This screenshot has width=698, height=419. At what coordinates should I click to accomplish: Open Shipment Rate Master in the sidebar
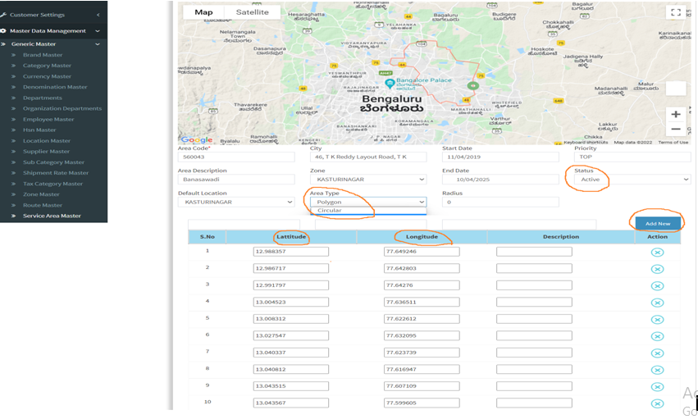(x=56, y=172)
